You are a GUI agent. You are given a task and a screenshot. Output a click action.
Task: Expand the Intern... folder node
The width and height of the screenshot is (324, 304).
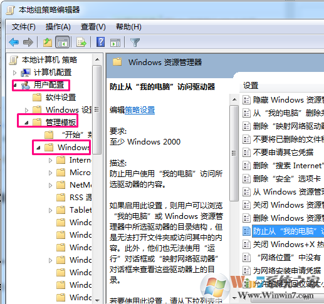pyautogui.click(x=50, y=160)
